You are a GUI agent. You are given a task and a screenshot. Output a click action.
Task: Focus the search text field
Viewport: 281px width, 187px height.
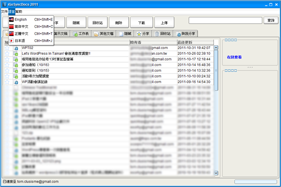225,21
